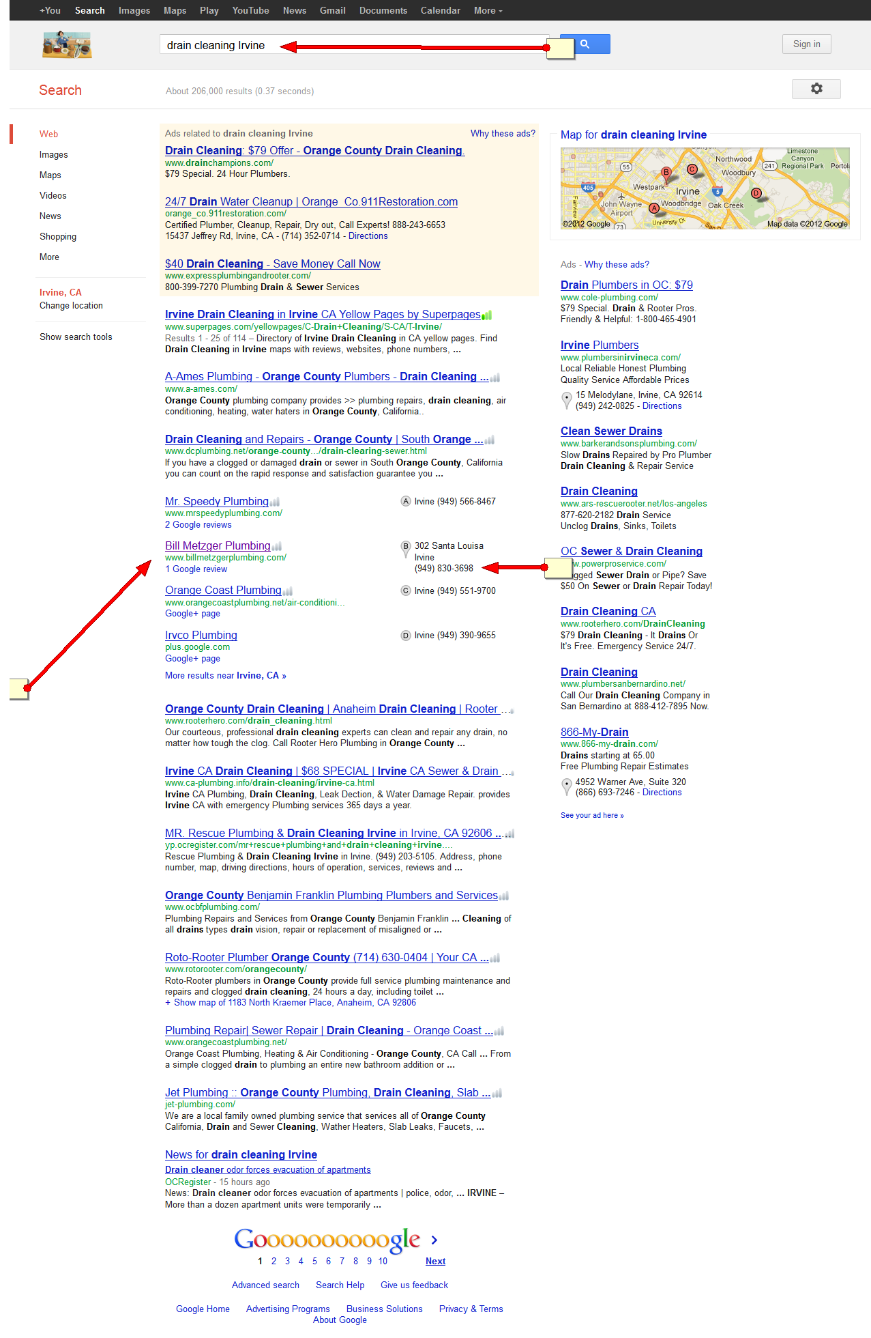
Task: Click the Next page link
Action: click(x=435, y=1262)
